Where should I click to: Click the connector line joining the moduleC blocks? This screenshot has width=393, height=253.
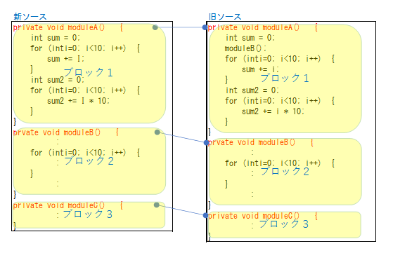pos(181,210)
